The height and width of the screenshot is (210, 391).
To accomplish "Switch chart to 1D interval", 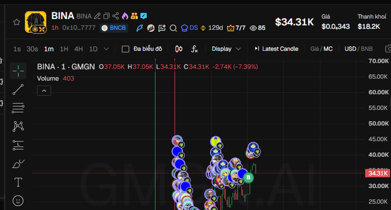I will coord(94,49).
